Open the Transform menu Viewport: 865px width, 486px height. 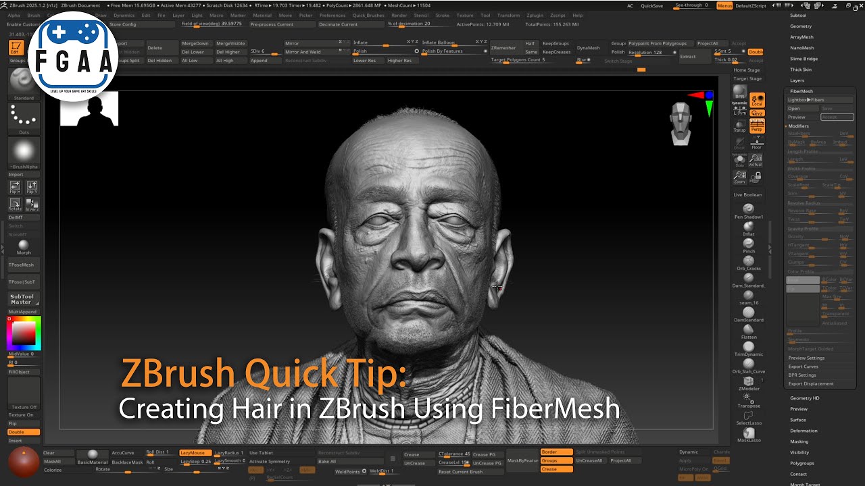pyautogui.click(x=508, y=15)
